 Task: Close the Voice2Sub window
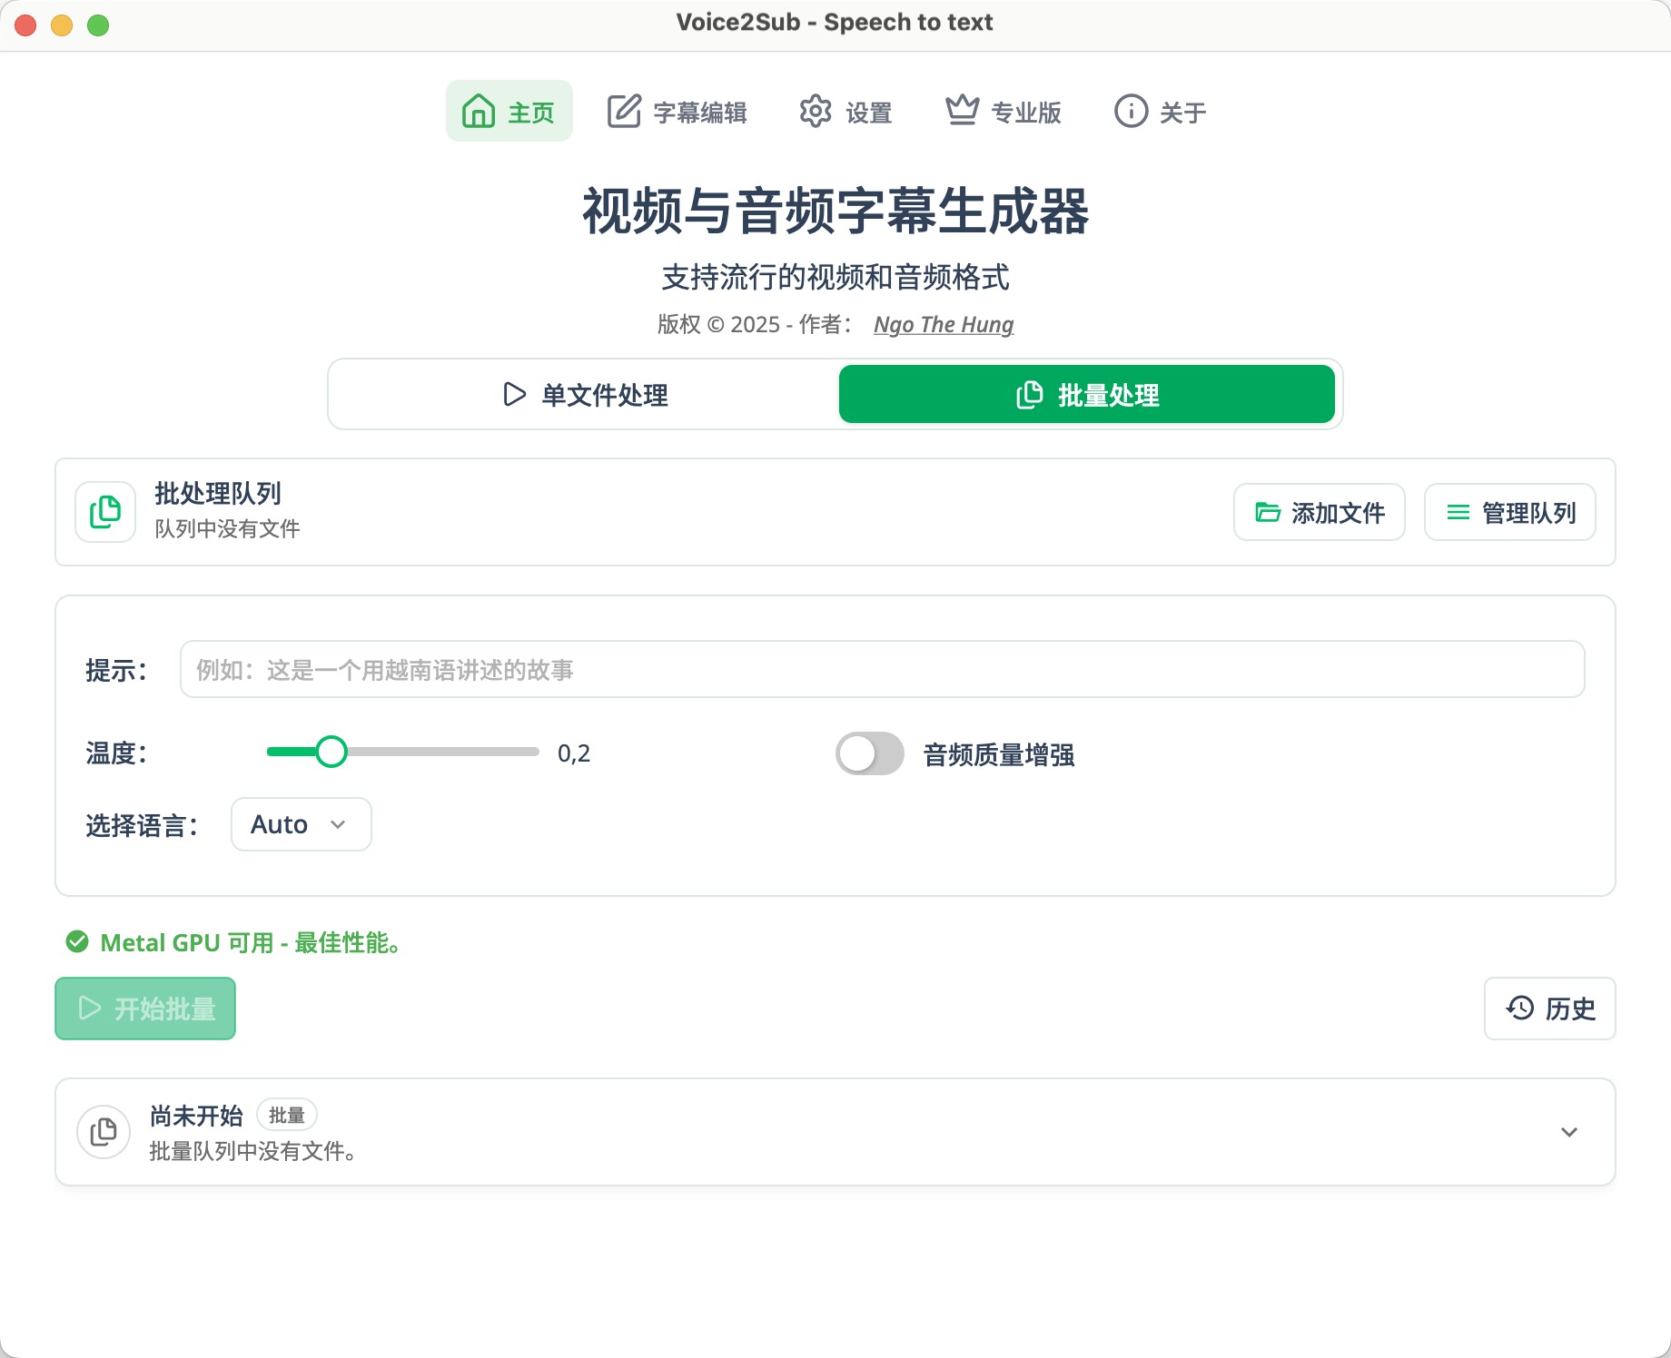[x=25, y=25]
